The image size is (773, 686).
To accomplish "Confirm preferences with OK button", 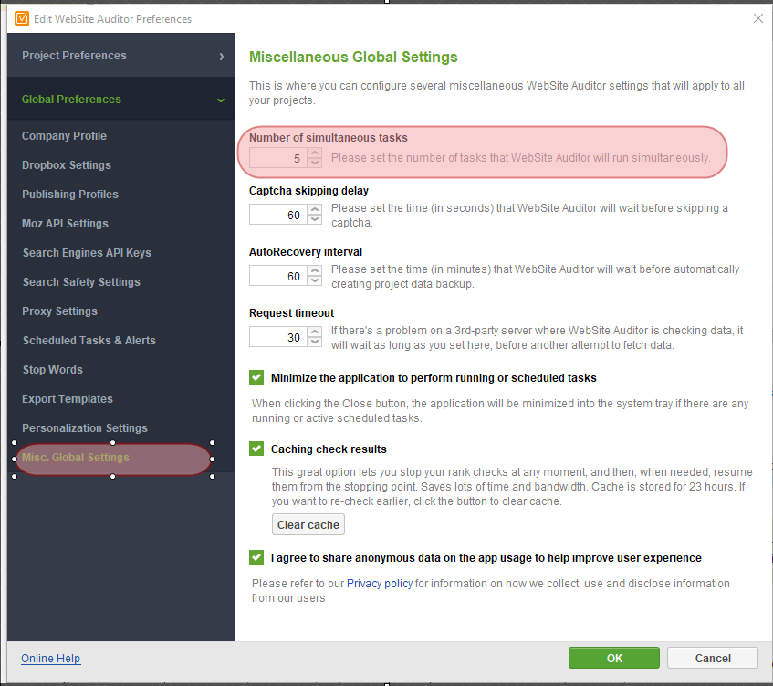I will (x=614, y=658).
